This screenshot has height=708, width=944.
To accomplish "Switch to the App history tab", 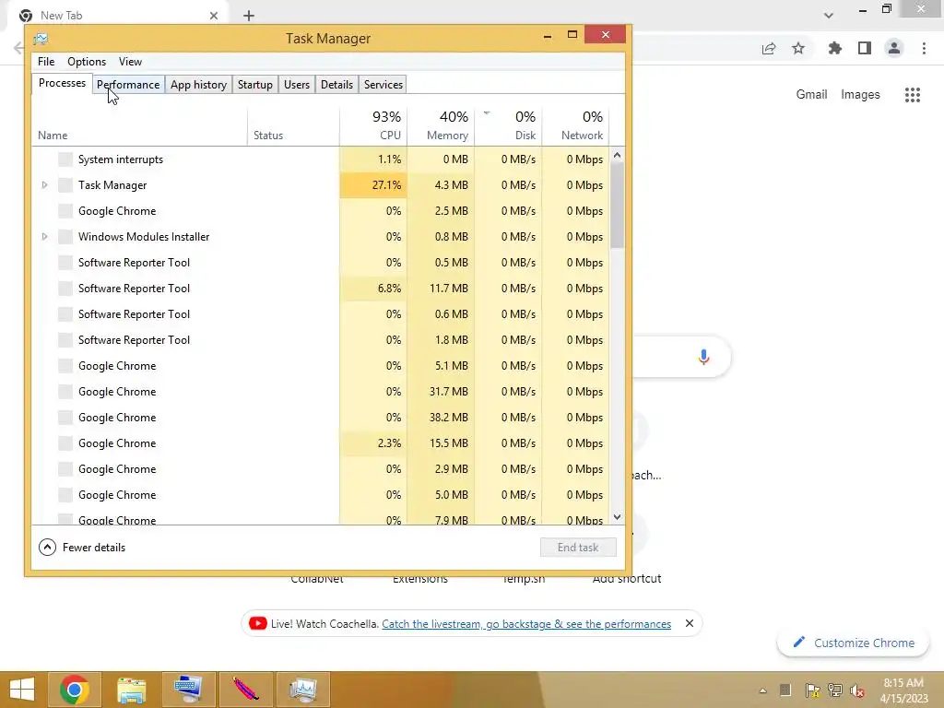I will coord(198,84).
